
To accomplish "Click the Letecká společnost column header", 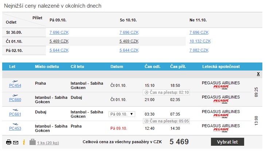I will (221, 67).
